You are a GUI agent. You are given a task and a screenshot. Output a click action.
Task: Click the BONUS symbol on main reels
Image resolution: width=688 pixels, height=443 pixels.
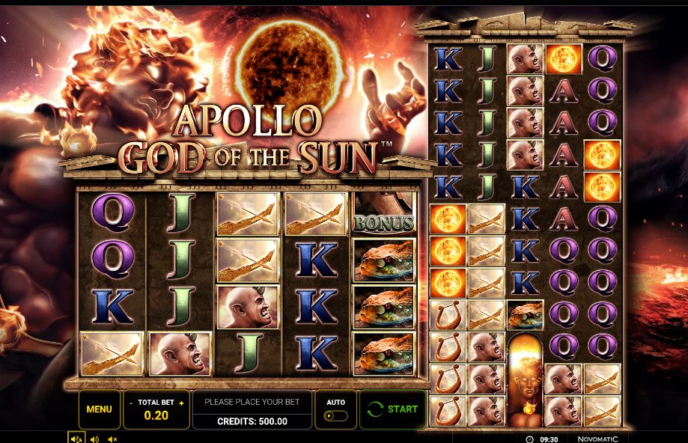click(384, 213)
